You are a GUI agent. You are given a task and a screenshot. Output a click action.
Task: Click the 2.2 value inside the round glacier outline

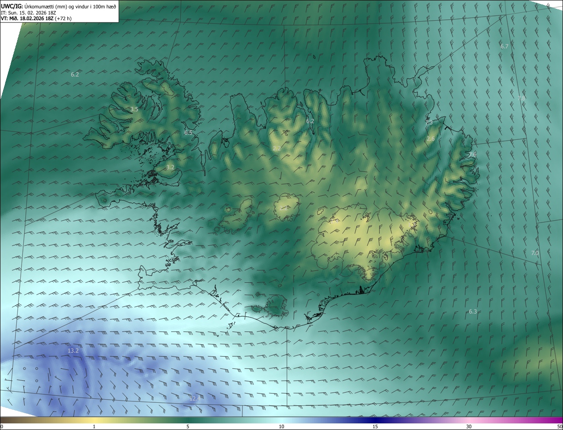coord(284,208)
